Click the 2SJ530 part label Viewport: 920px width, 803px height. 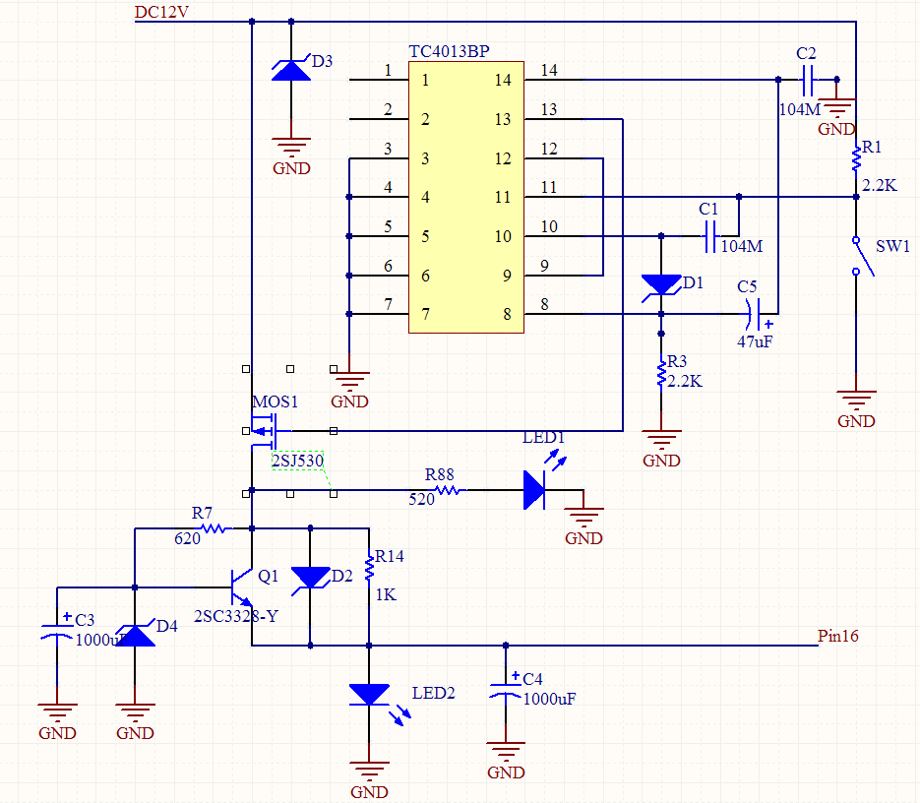(x=298, y=460)
